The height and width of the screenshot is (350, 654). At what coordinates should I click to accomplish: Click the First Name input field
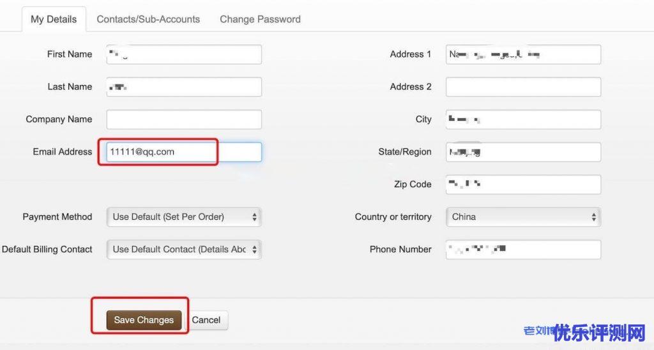tap(184, 54)
